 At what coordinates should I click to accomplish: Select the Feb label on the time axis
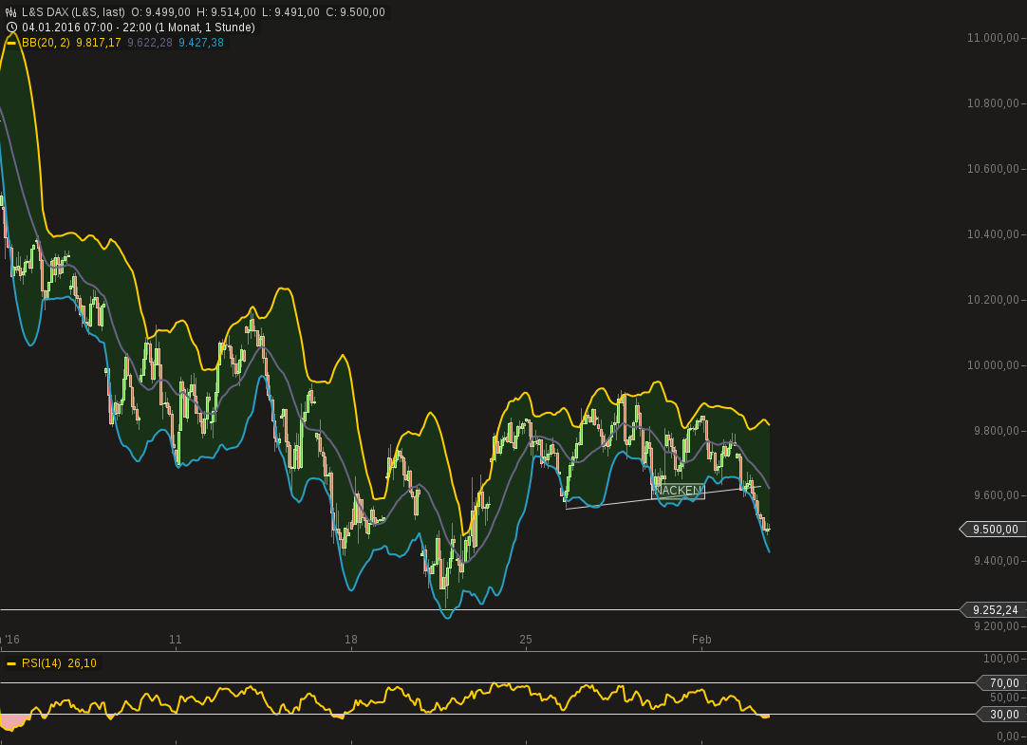pos(702,640)
